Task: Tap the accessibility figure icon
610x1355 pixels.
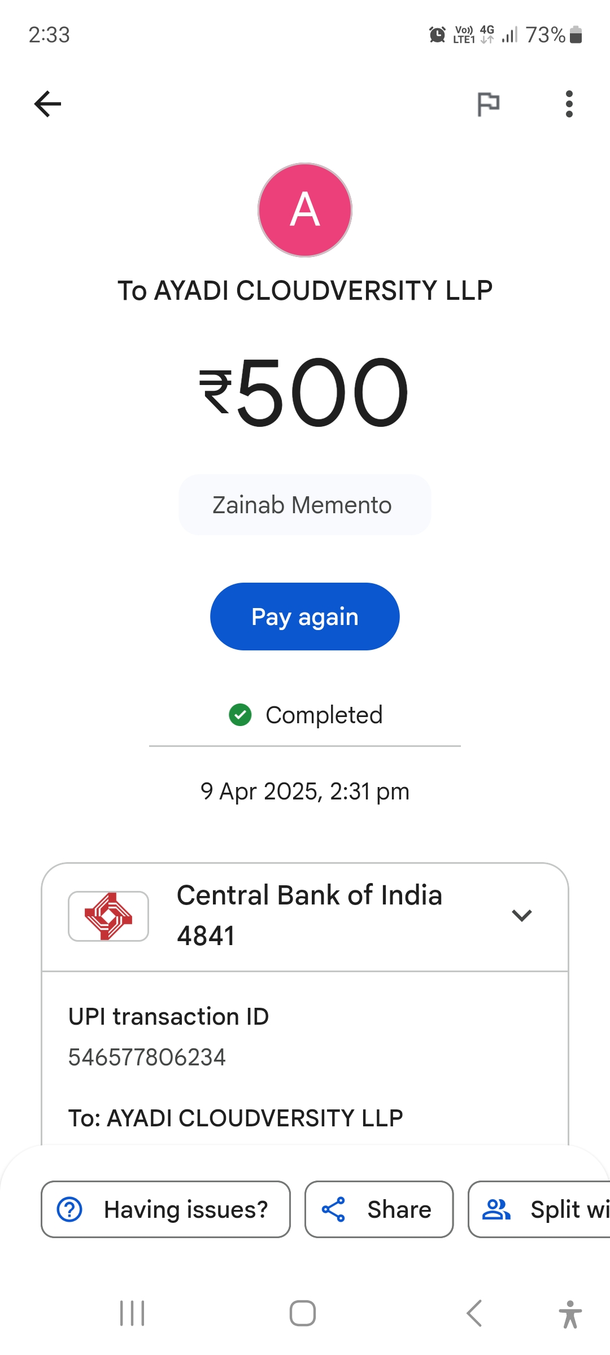Action: tap(570, 1314)
